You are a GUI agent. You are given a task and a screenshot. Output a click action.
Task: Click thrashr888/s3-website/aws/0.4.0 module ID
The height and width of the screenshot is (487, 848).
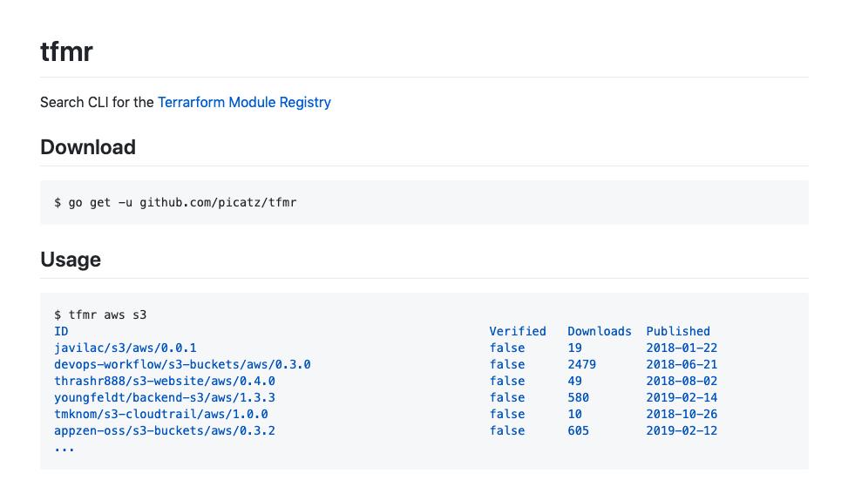[165, 381]
